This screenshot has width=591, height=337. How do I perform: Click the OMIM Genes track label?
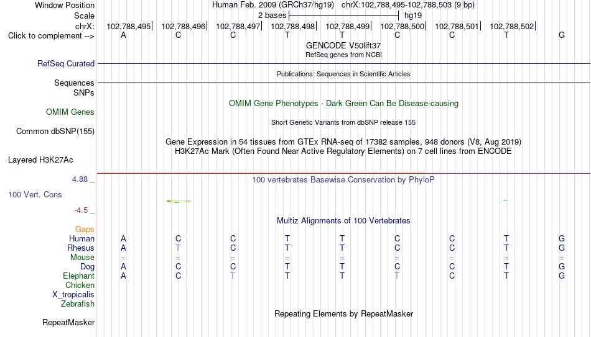pos(70,112)
